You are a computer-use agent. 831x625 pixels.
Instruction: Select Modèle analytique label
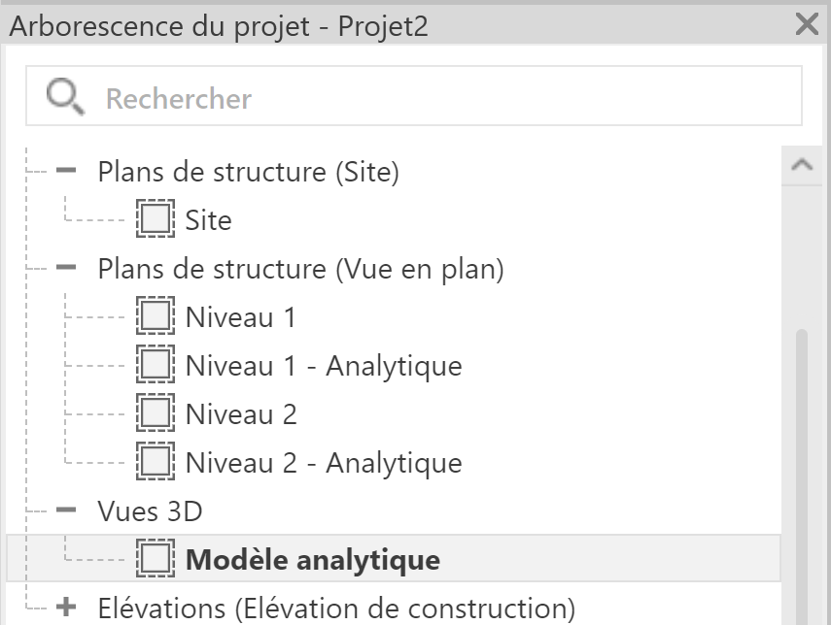tap(313, 560)
